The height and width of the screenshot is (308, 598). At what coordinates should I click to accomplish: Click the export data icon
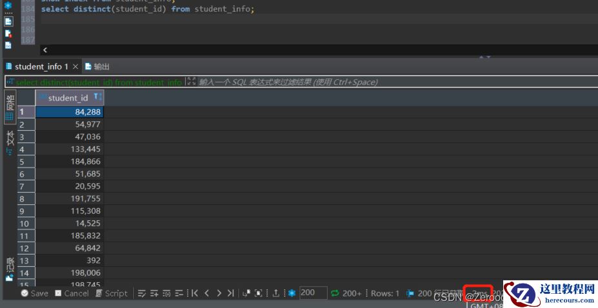click(276, 293)
